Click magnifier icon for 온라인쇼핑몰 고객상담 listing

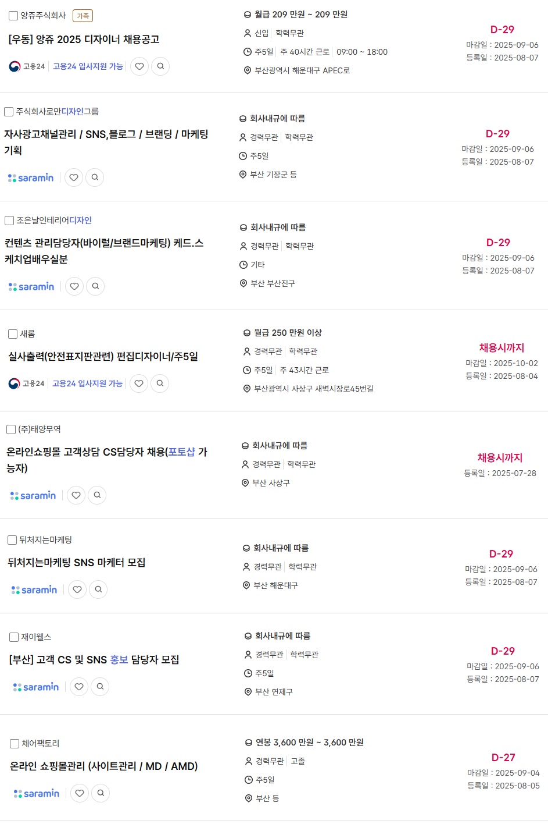tap(97, 495)
